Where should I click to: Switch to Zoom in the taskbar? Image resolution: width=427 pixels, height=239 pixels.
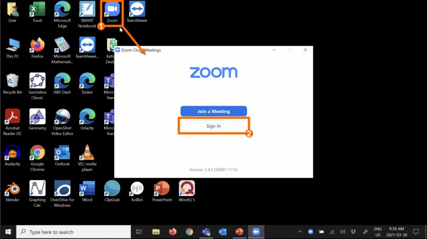tap(256, 232)
